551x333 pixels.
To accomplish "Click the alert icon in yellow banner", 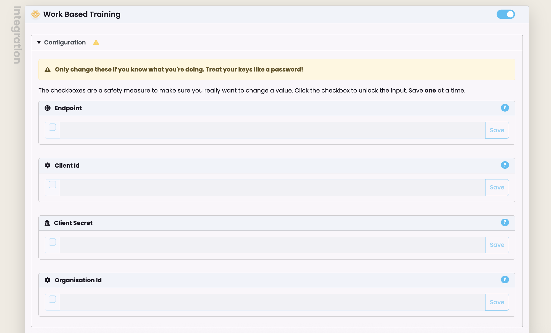I will coord(48,70).
